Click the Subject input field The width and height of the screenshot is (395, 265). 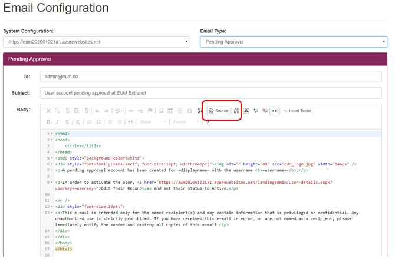[211, 93]
